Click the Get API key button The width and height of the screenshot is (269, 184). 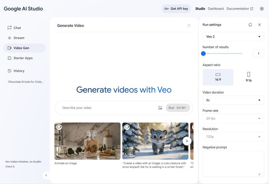coord(176,9)
